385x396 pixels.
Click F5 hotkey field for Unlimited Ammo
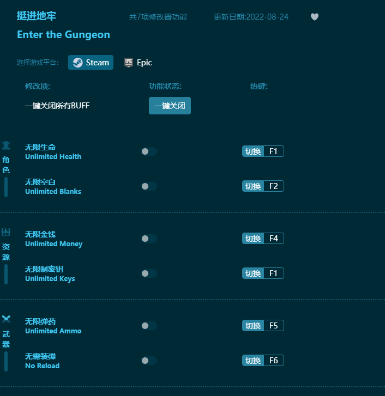(274, 326)
